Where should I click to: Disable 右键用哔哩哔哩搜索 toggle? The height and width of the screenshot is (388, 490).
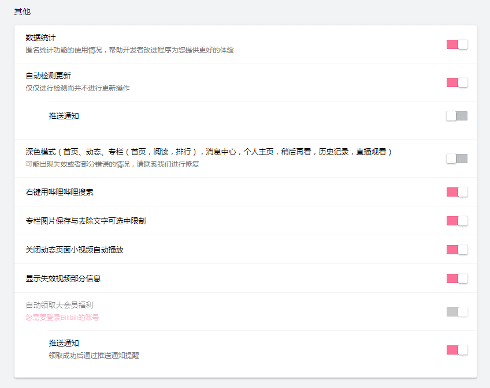click(x=456, y=192)
